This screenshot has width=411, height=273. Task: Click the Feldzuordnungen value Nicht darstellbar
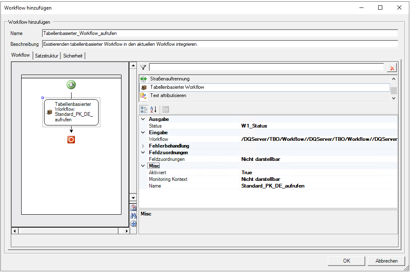(x=260, y=159)
